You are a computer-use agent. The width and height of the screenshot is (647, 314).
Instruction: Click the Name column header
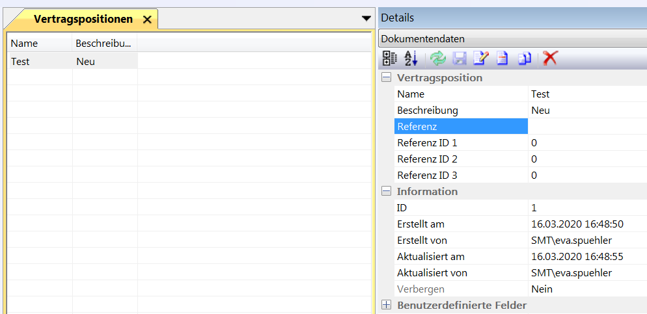tap(39, 44)
